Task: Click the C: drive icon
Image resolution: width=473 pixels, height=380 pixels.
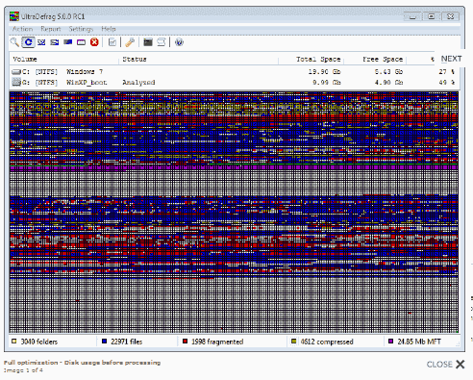Action: 16,71
